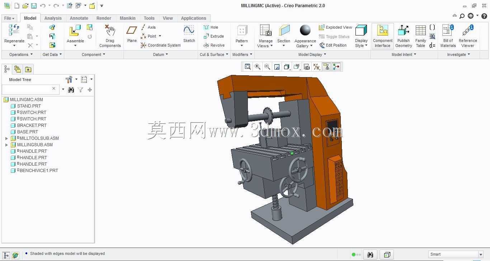Switch to Applications tab

coord(193,18)
